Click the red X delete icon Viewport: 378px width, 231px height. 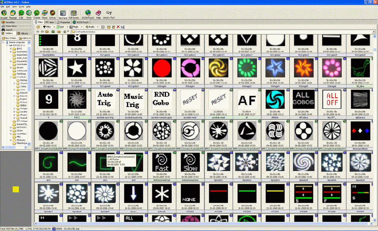[118, 26]
